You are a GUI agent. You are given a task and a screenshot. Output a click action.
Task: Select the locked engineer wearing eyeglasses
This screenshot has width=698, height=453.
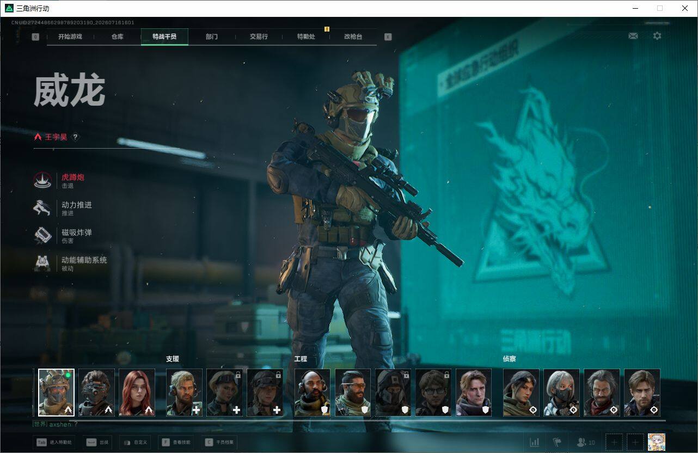point(433,393)
